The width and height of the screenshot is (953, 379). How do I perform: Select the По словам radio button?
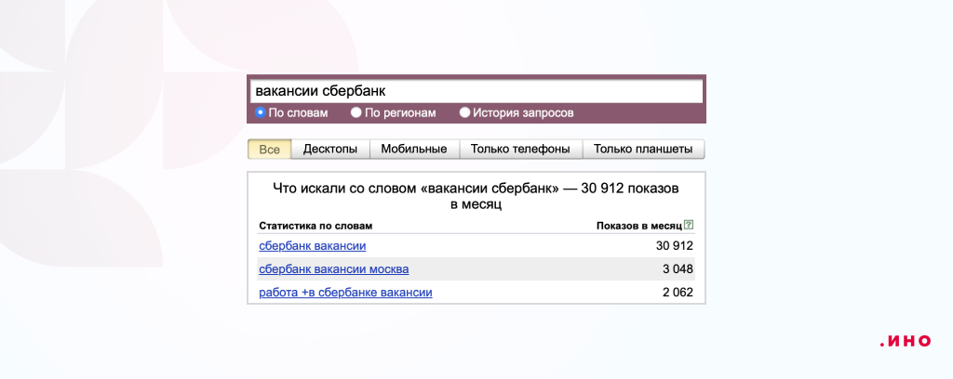261,112
